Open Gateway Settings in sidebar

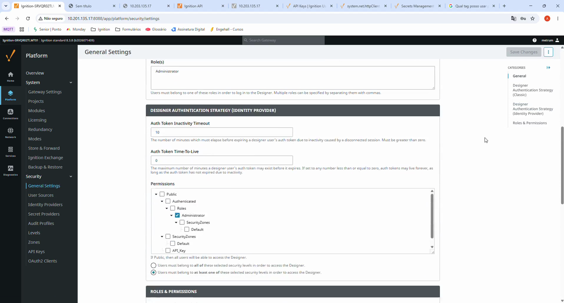pos(45,92)
